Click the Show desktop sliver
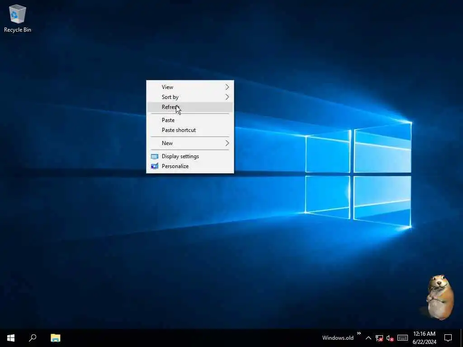Viewport: 463px width, 347px height. tap(462, 338)
